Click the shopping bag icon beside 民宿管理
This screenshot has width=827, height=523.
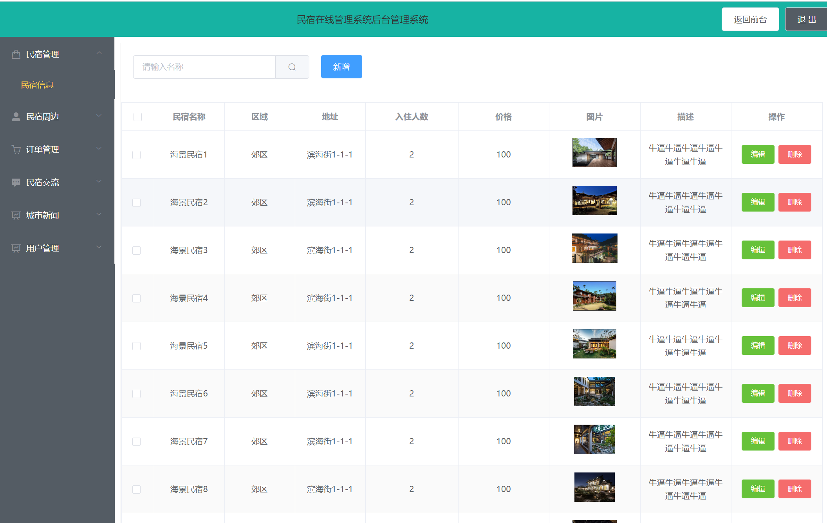[x=16, y=54]
